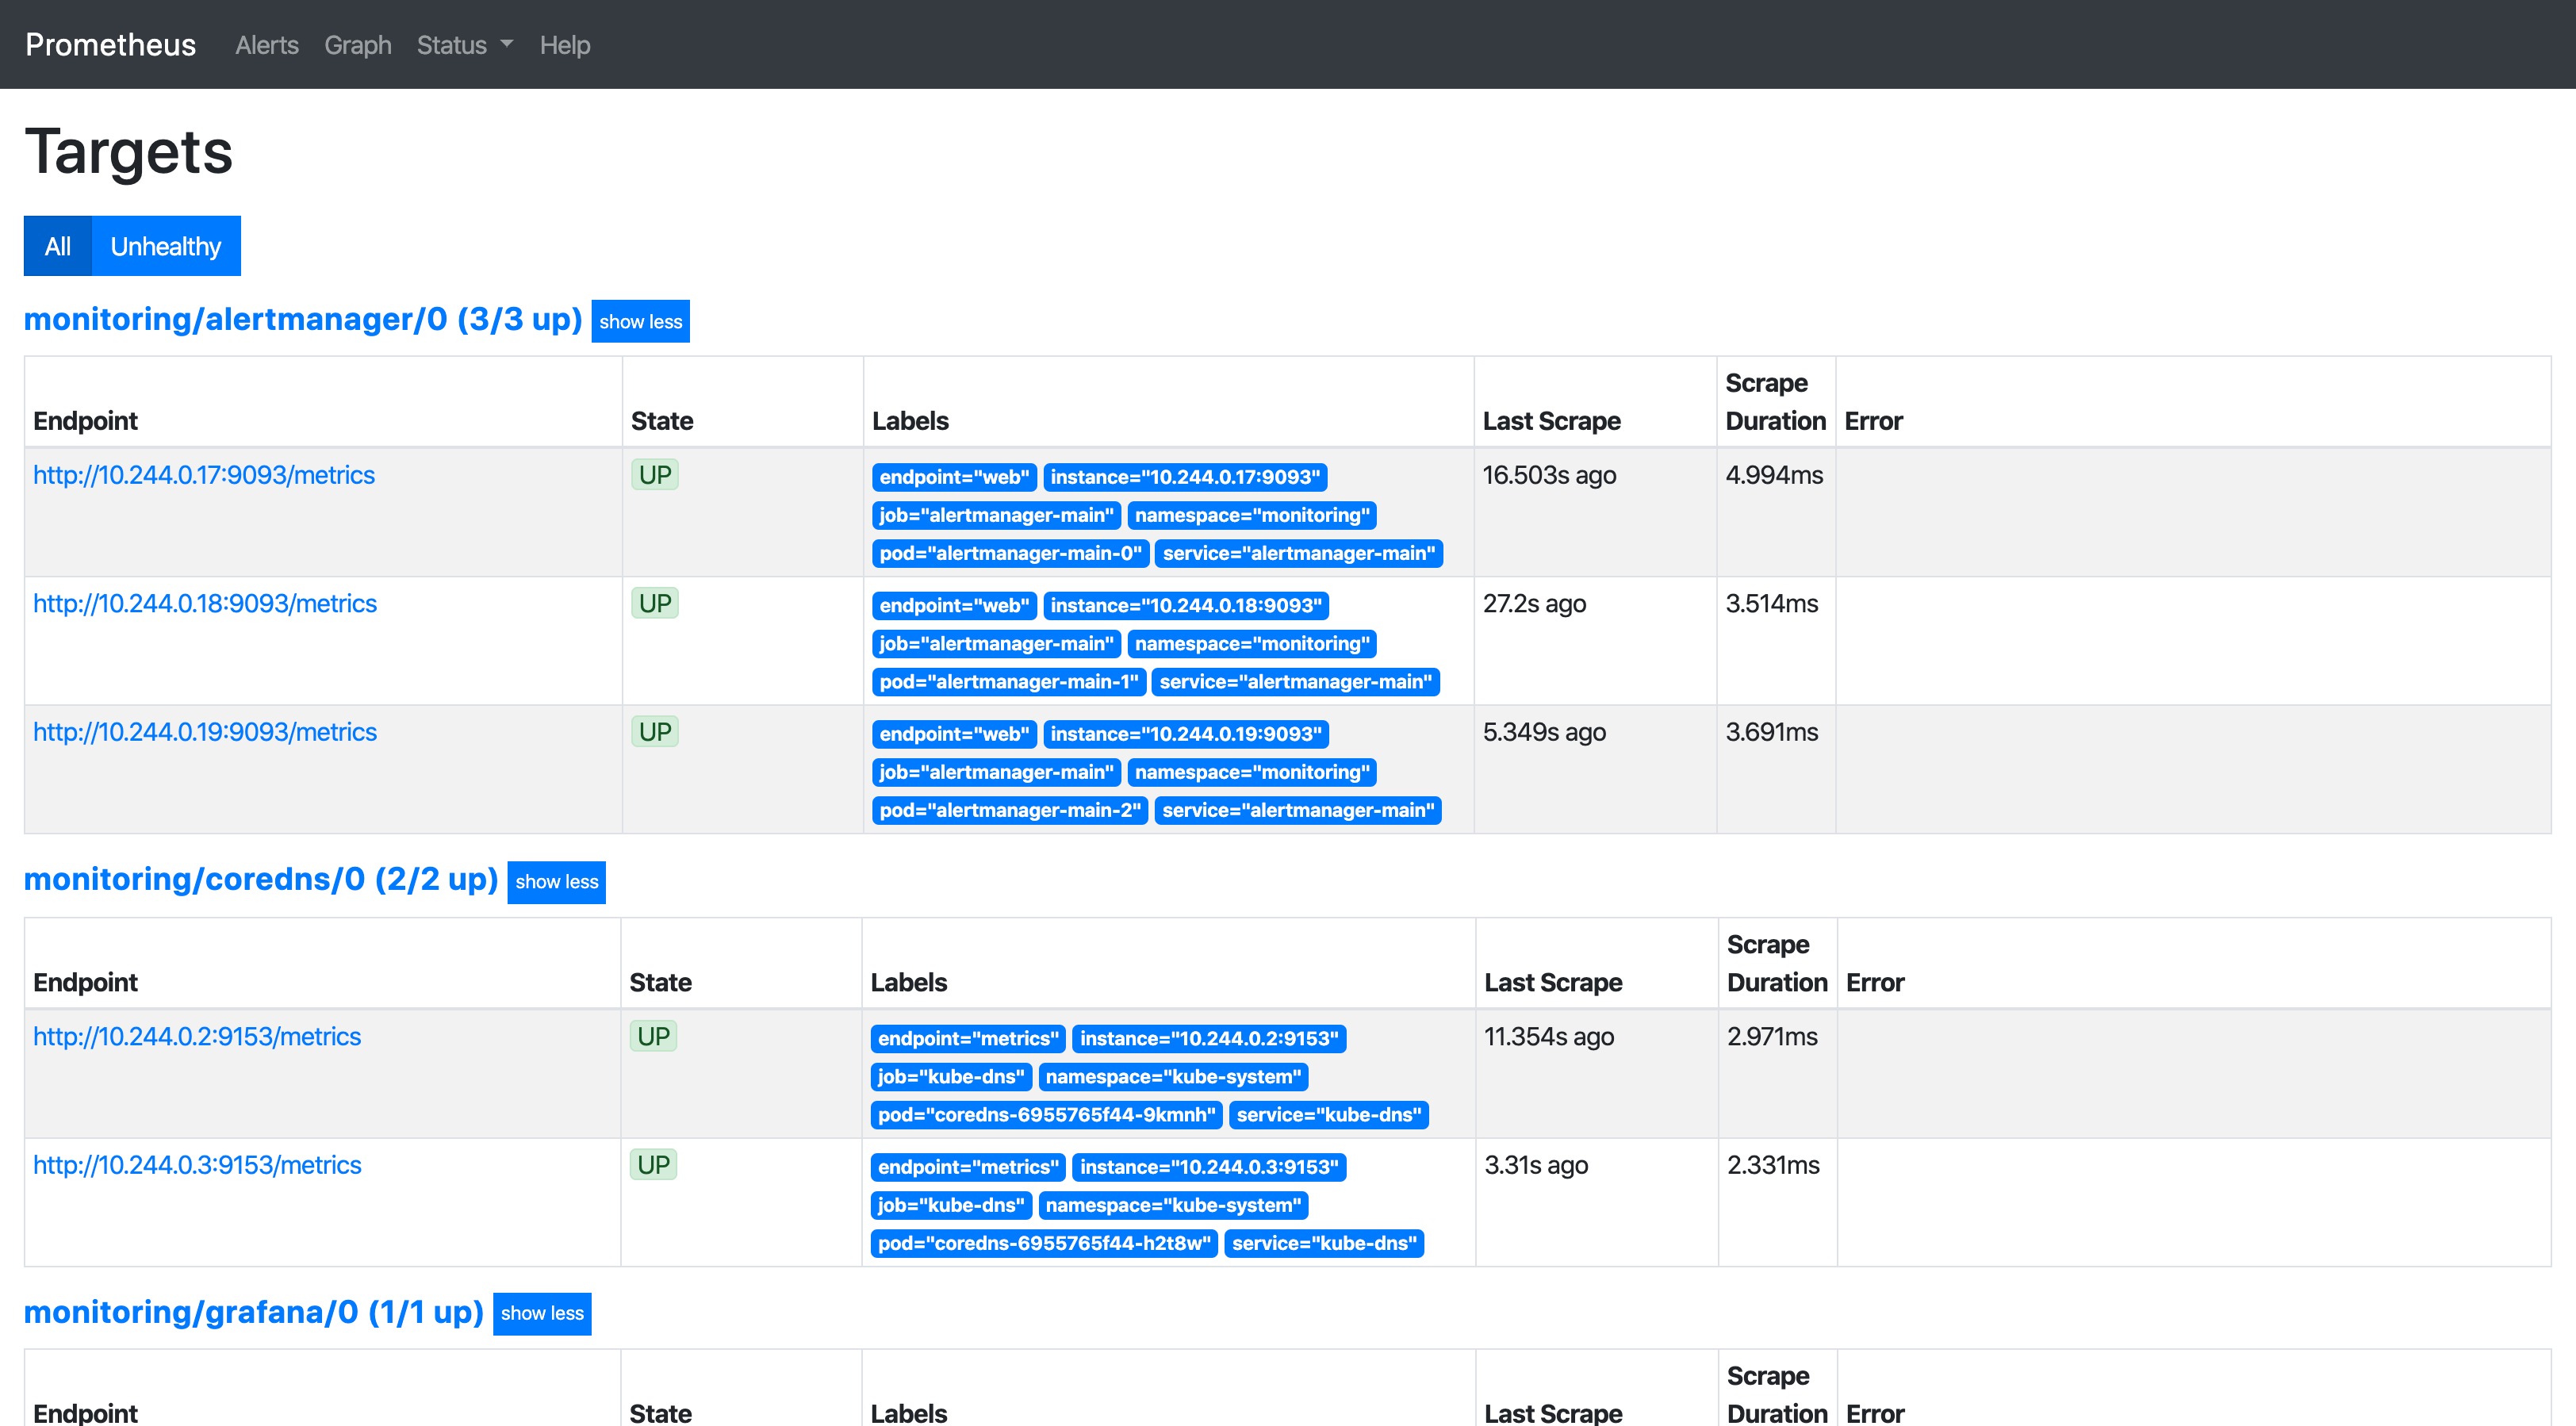The image size is (2576, 1426).
Task: Click the Help navigation link
Action: 564,45
